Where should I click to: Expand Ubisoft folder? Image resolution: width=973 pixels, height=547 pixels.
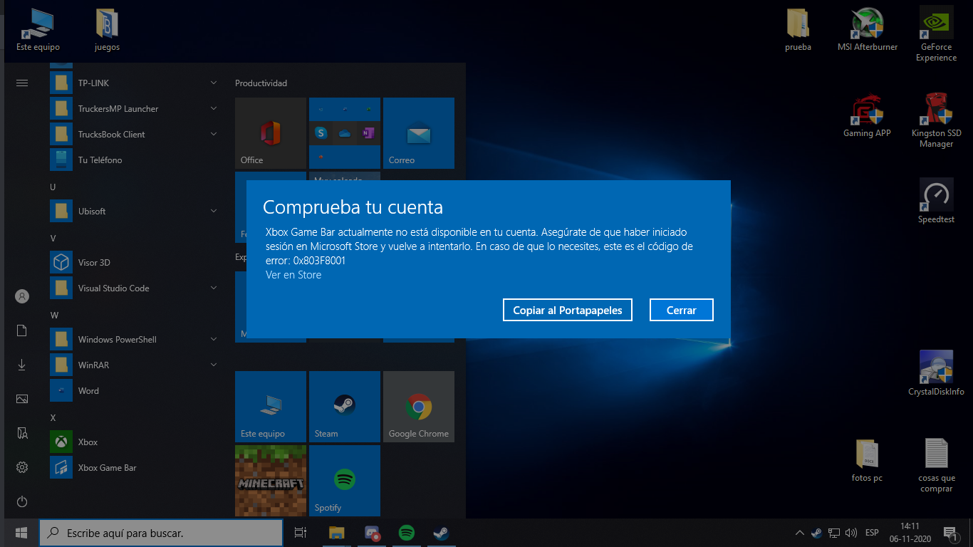click(135, 211)
